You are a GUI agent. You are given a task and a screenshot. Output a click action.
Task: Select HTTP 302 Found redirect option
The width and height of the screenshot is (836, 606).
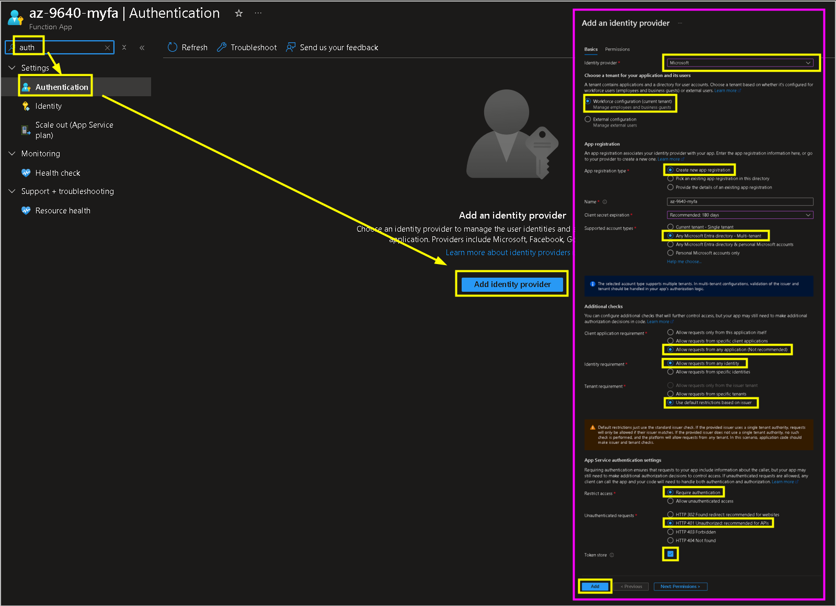[x=670, y=514]
